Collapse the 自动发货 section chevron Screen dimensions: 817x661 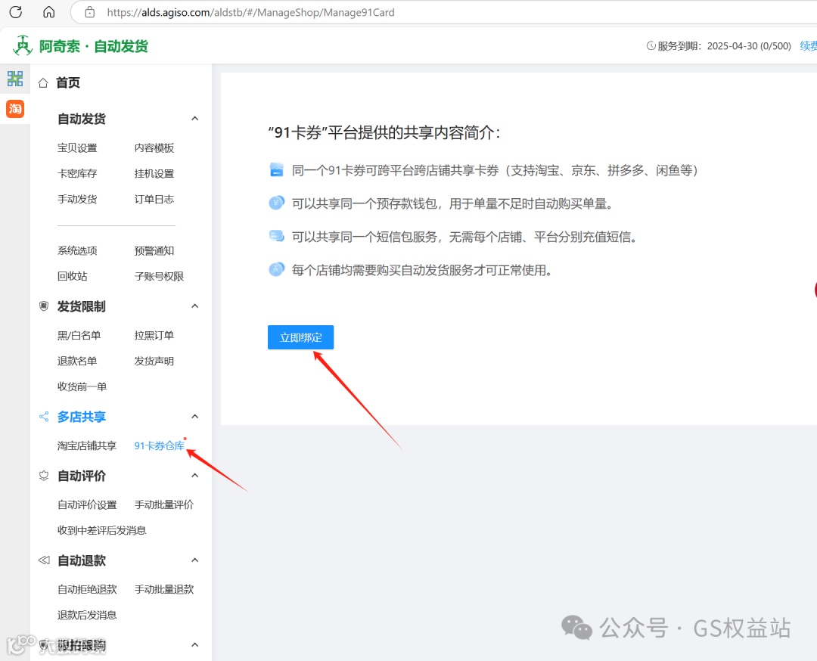195,119
